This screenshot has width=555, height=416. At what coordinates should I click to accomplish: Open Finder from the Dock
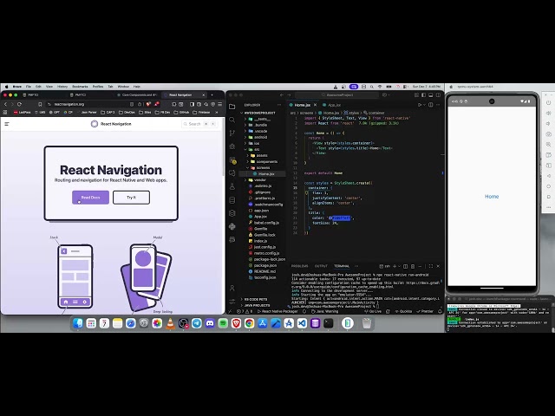(78, 323)
